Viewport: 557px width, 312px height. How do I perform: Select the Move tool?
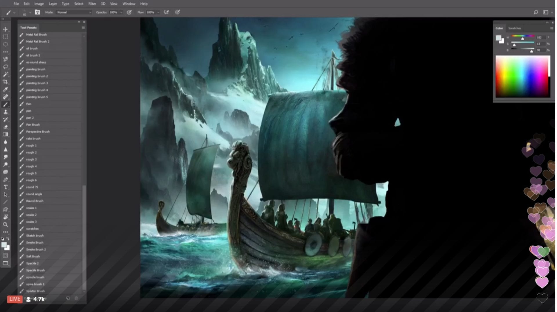(5, 29)
